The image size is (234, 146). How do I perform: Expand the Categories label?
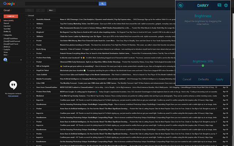pyautogui.click(x=3, y=35)
